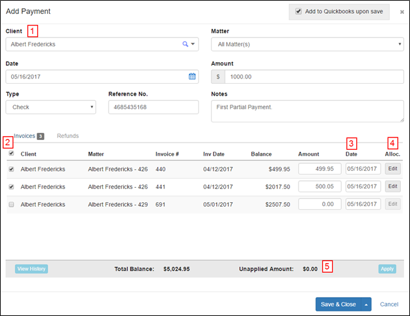Click the Balance column header

pos(261,154)
